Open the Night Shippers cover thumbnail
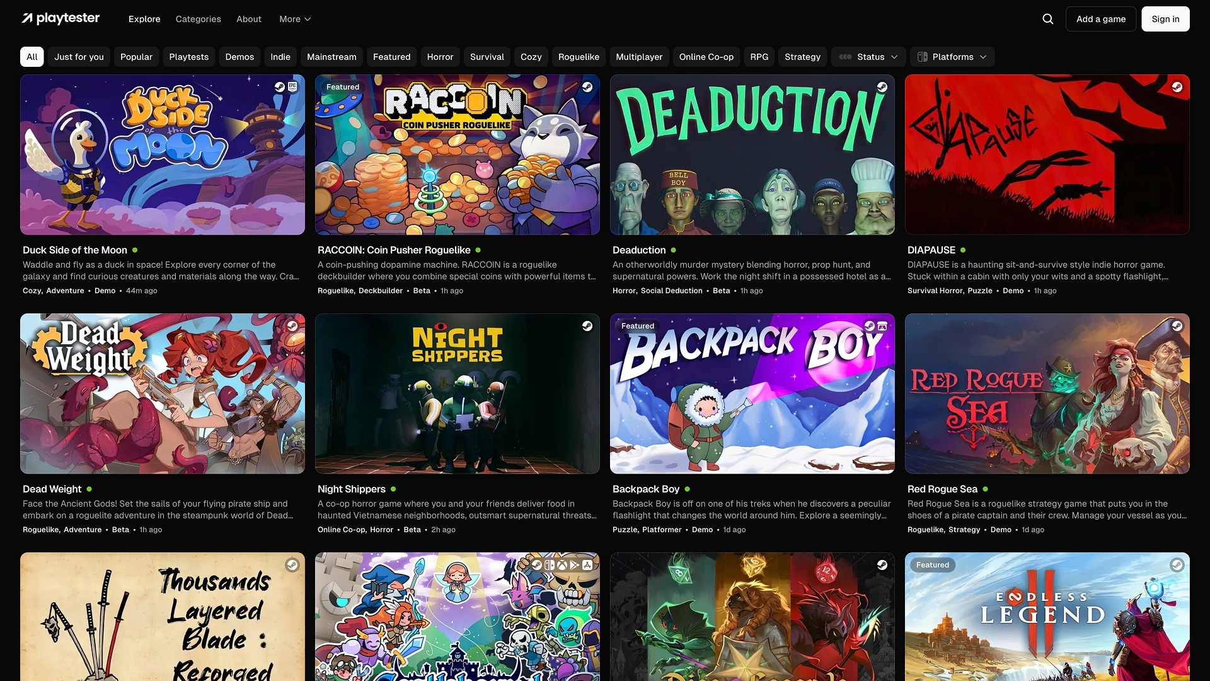 click(x=458, y=394)
